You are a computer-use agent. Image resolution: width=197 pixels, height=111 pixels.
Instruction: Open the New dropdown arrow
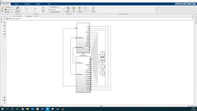coord(2,12)
